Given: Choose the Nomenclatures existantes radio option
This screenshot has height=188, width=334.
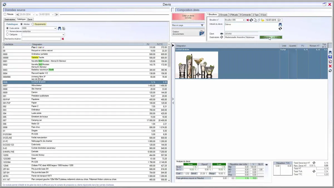Looking at the screenshot, I should point(8,31).
